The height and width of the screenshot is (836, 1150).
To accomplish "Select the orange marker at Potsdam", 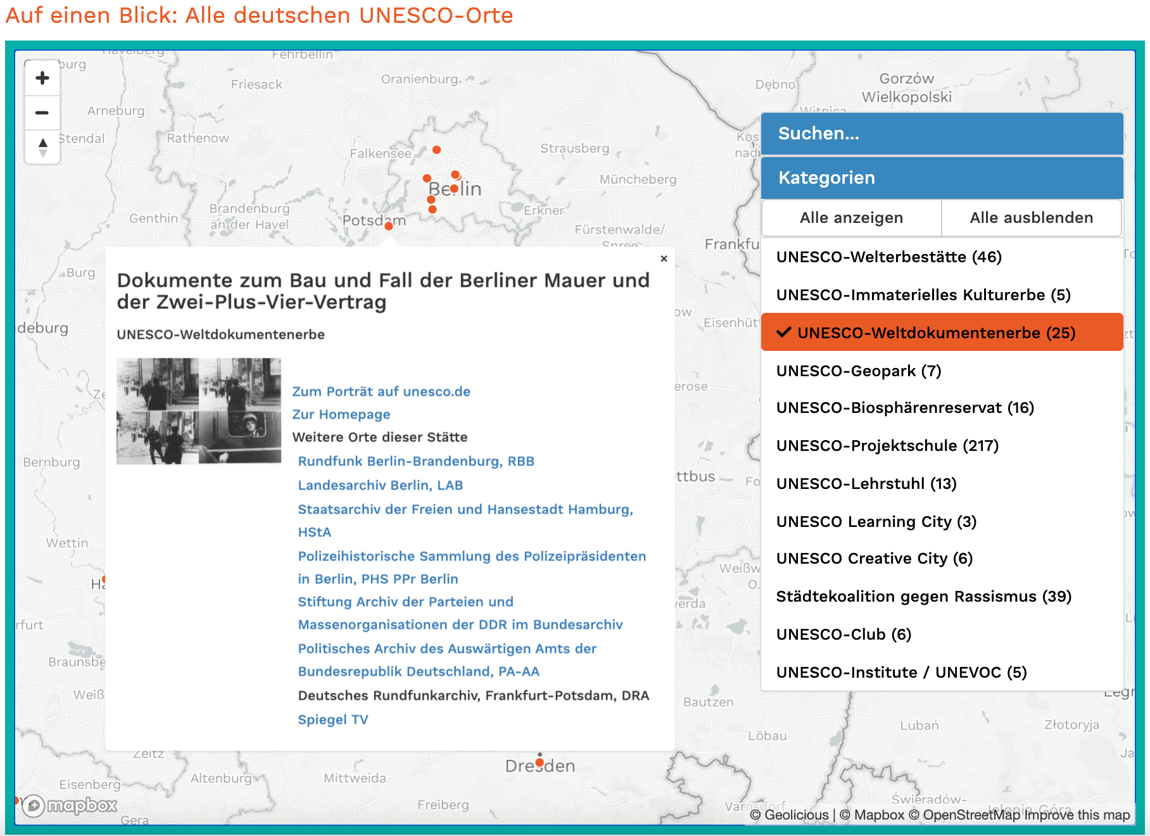I will coord(389,226).
